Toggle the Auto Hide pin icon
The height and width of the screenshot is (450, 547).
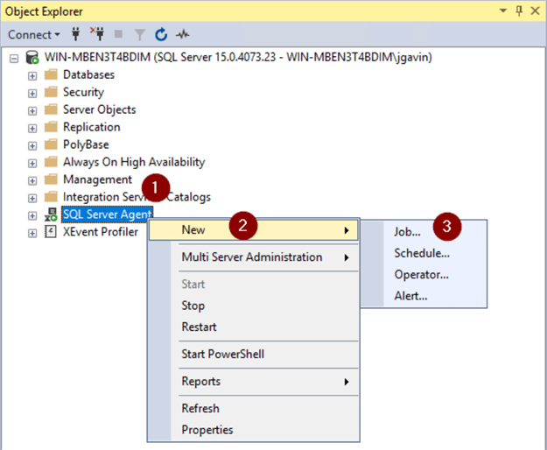519,11
